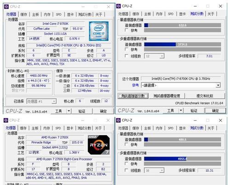Click single-thread score bar in top-right window
230x185 pixels.
coord(183,25)
